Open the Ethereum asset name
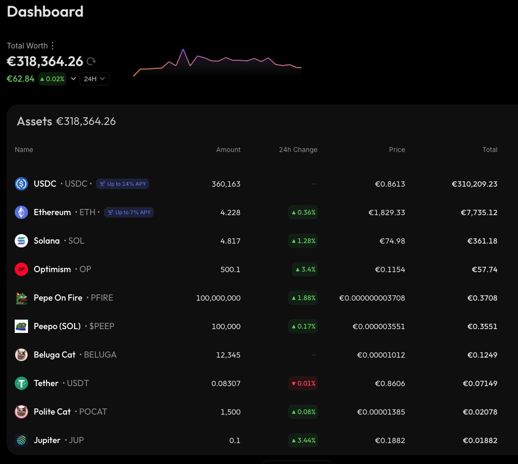Viewport: 518px width, 464px height. point(52,212)
